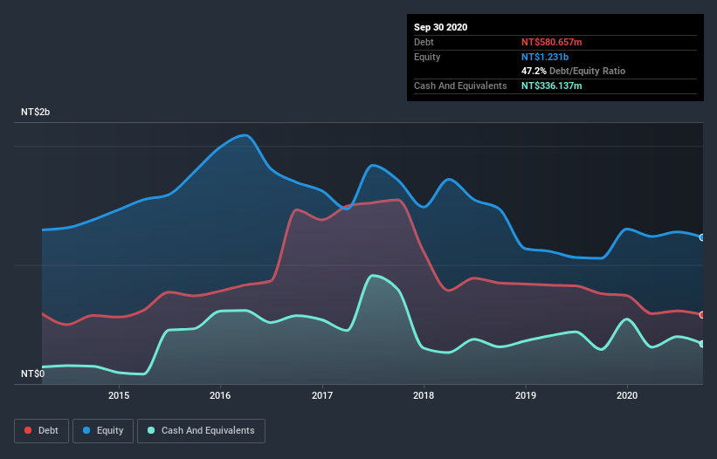Click the 2020 x-axis label
The image size is (717, 459).
[x=627, y=395]
